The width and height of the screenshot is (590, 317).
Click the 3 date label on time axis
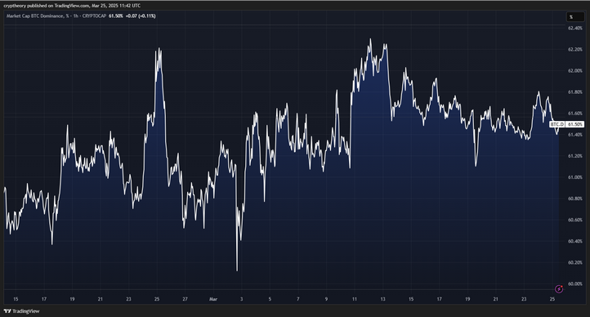click(x=242, y=299)
